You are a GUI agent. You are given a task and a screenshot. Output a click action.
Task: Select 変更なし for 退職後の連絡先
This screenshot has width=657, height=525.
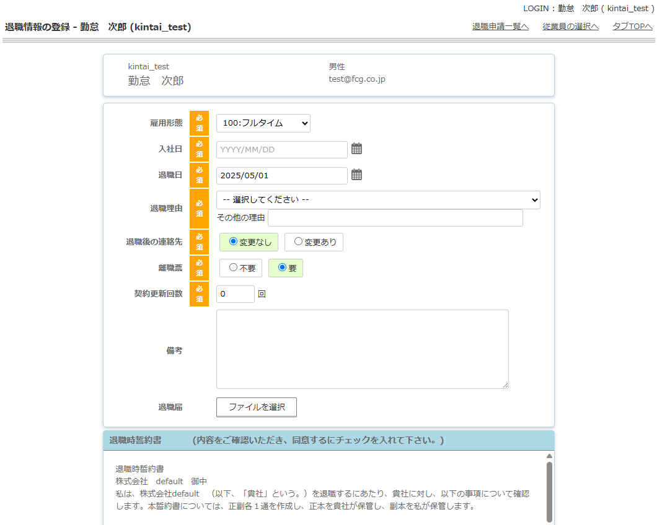point(234,242)
